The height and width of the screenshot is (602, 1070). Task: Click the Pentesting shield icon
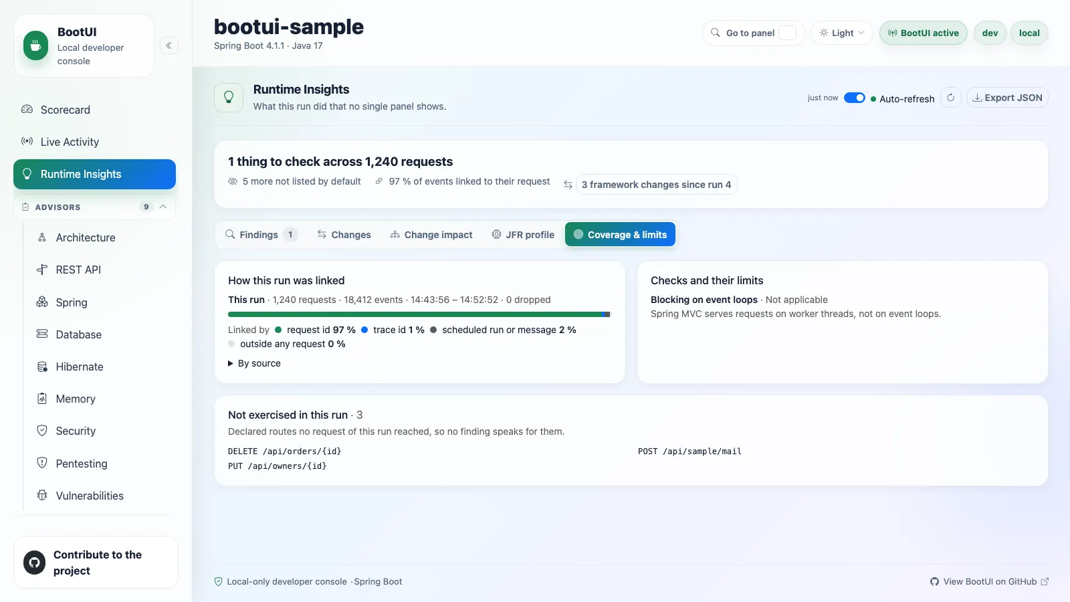click(42, 463)
